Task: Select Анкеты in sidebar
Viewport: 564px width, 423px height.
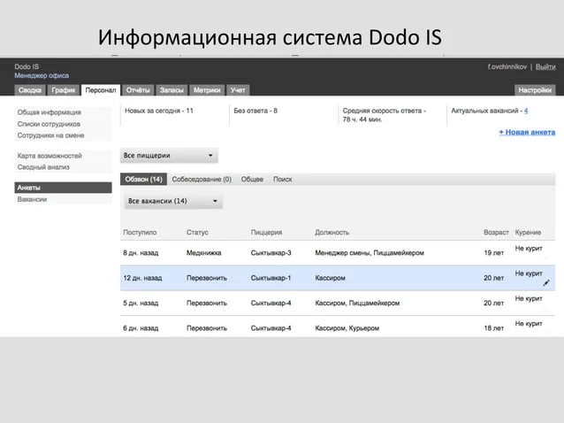Action: [x=64, y=188]
